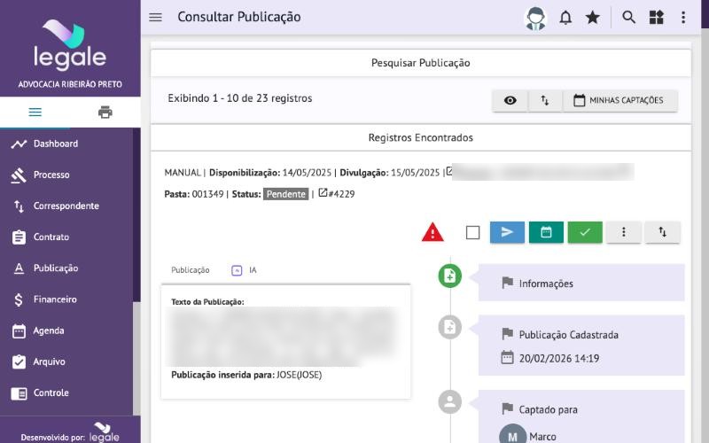Open notifications bell
Viewport: 709px width, 443px height.
click(x=565, y=18)
